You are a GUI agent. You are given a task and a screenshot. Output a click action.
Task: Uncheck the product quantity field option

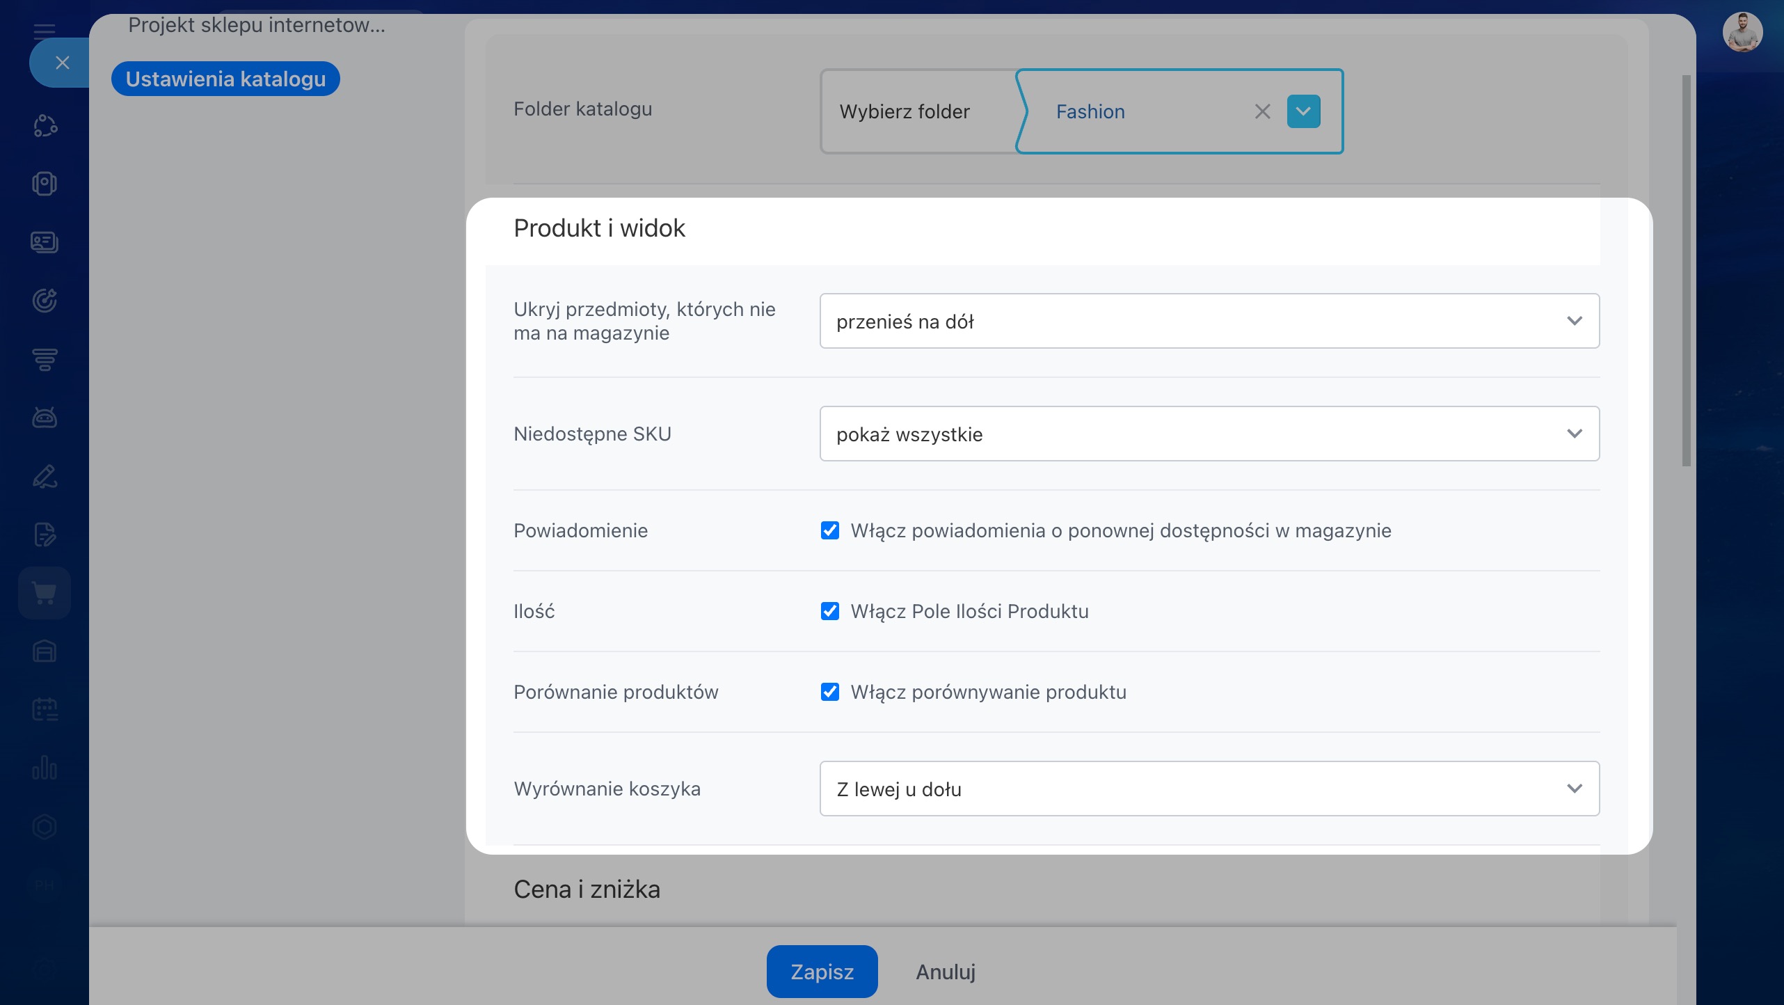[829, 611]
